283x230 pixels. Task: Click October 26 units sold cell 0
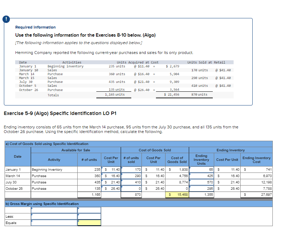pyautogui.click(x=131, y=188)
